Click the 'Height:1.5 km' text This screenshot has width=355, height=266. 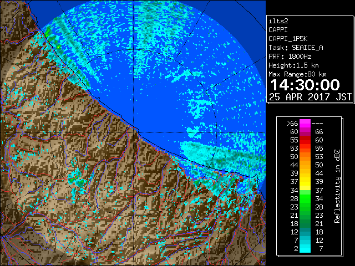[293, 65]
